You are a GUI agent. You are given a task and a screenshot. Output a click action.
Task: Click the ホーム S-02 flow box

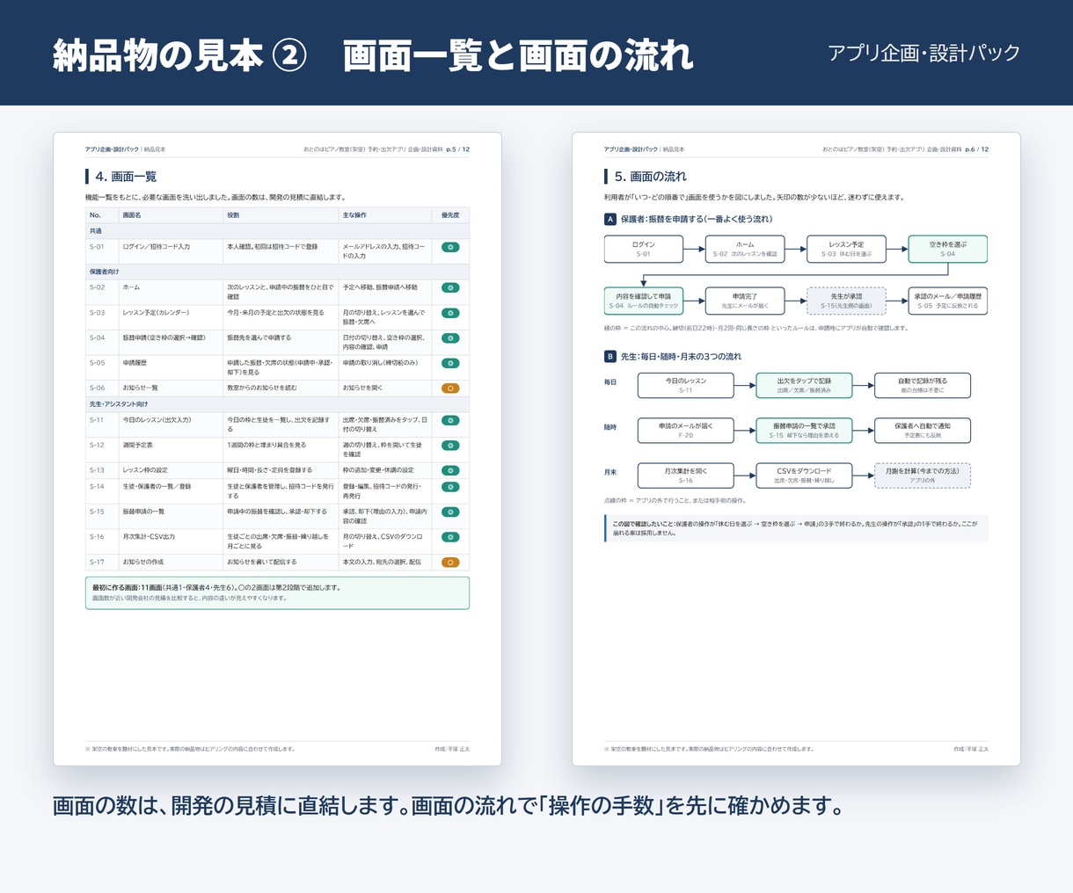click(x=745, y=249)
